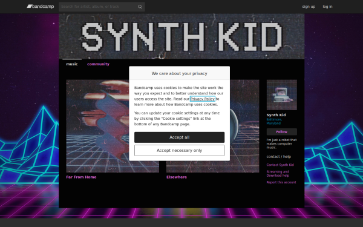
Task: Open the sign up link
Action: [x=309, y=7]
